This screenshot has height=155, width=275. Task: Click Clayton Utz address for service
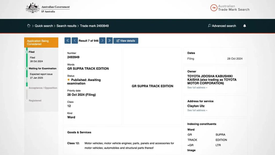[x=196, y=106]
